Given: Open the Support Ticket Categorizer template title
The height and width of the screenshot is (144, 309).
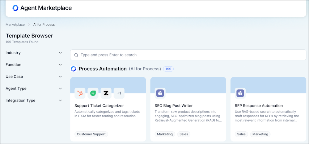Looking at the screenshot, I should (99, 106).
